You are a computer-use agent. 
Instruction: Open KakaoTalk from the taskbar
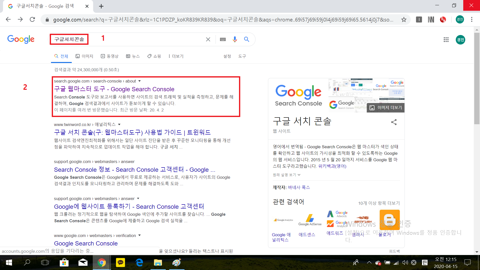click(120, 262)
